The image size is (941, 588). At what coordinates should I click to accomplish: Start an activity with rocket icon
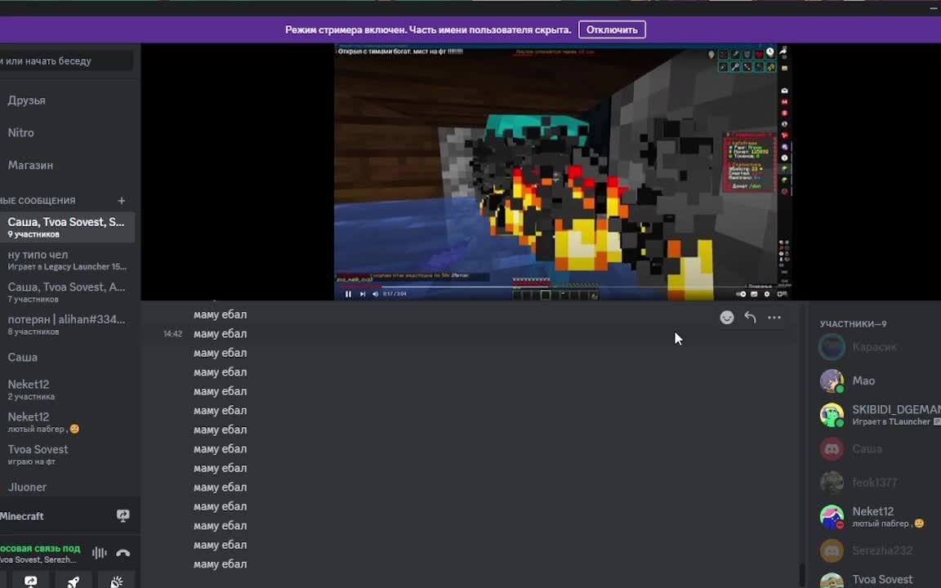click(74, 581)
